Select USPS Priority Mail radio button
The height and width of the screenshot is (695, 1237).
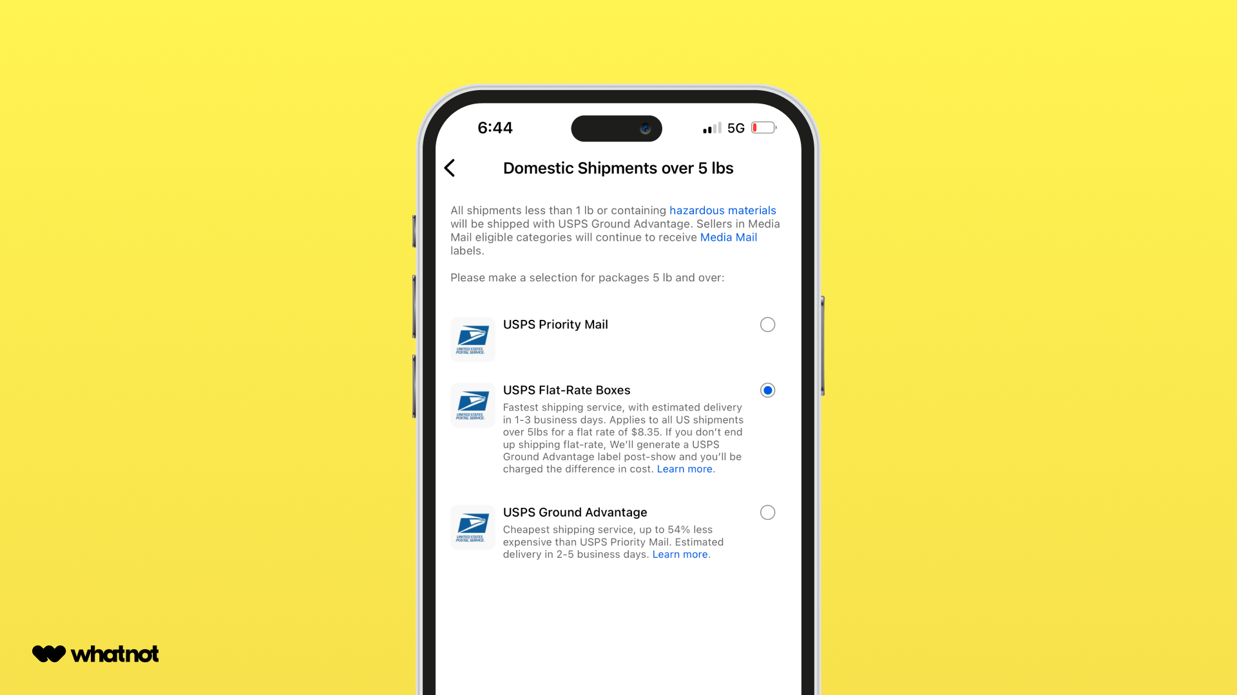click(x=766, y=324)
